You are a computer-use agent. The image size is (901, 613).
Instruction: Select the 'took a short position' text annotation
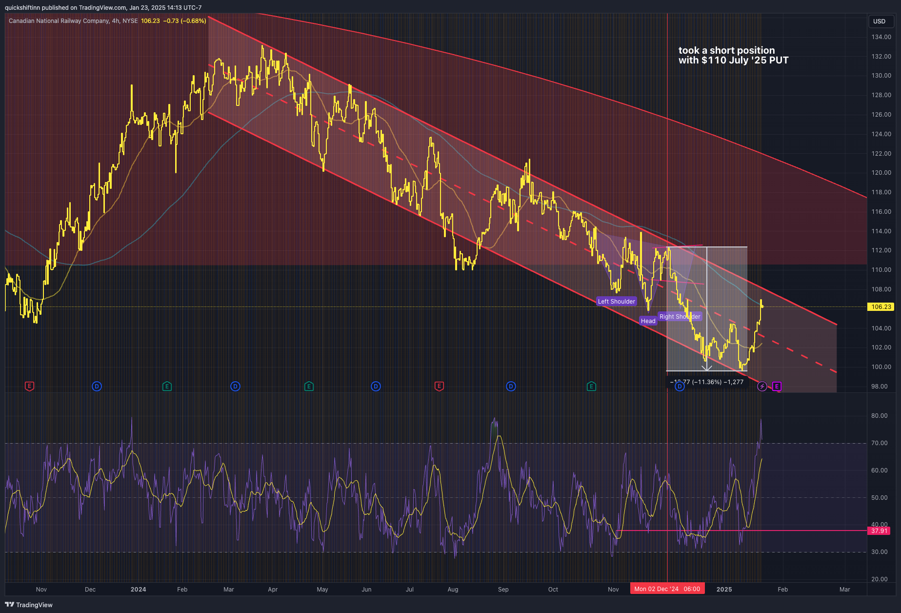tap(733, 55)
